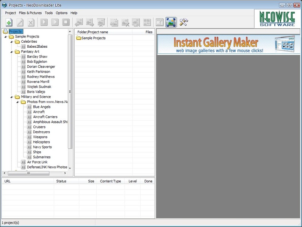Select the Navy Sports project
302x227 pixels.
[42, 147]
